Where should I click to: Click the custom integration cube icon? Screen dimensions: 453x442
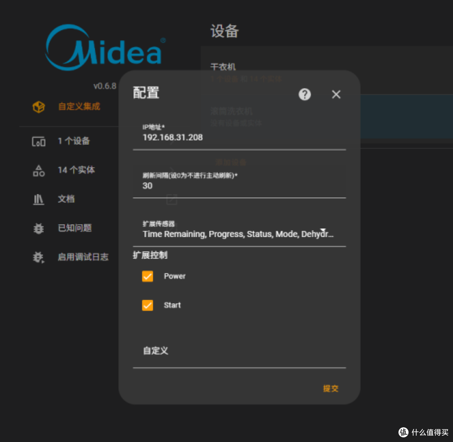pyautogui.click(x=39, y=107)
